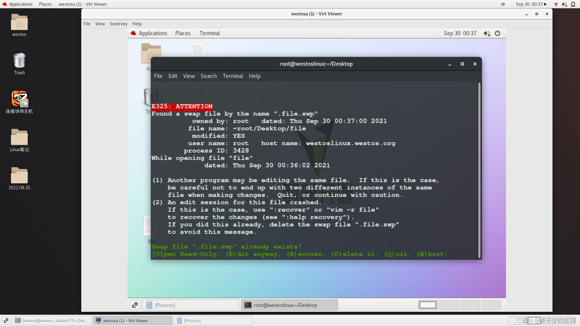Open the westos home folder icon
This screenshot has height=326, width=580.
[19, 23]
